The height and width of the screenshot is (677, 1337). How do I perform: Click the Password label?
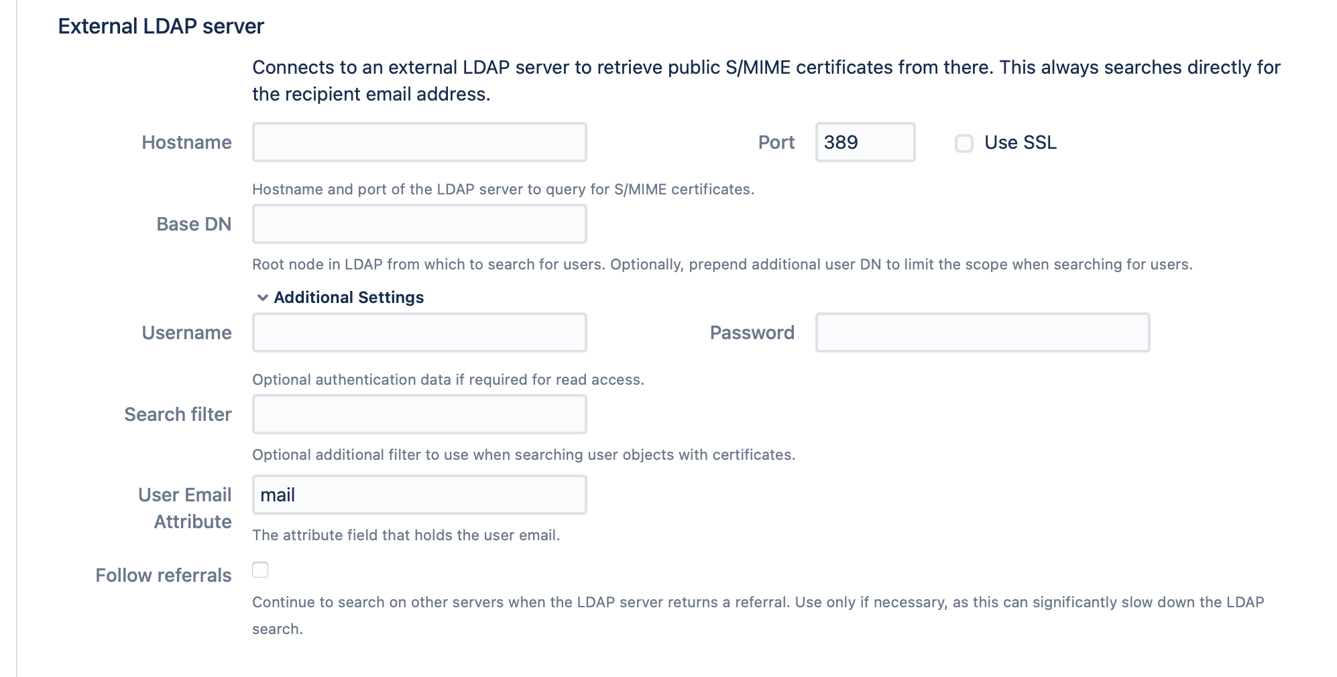752,333
